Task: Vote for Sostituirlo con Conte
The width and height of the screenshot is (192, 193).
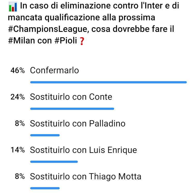Action: tap(71, 97)
